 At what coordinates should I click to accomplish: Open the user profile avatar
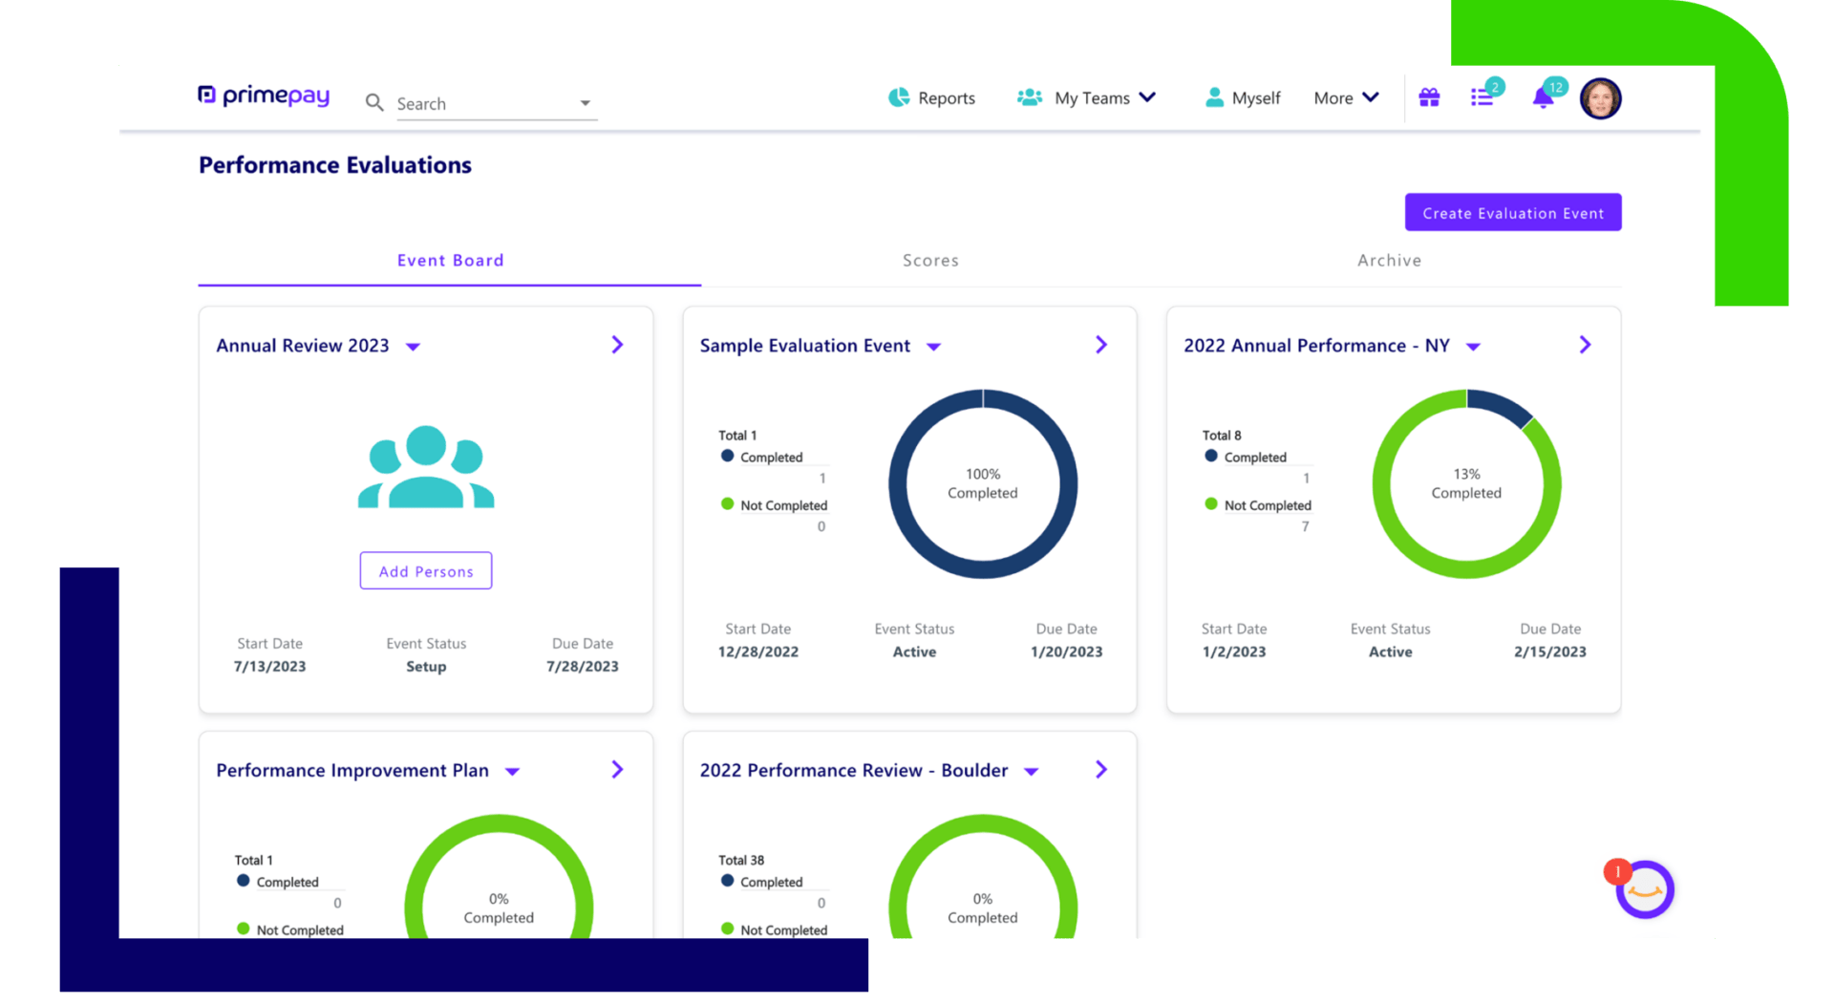(1601, 98)
